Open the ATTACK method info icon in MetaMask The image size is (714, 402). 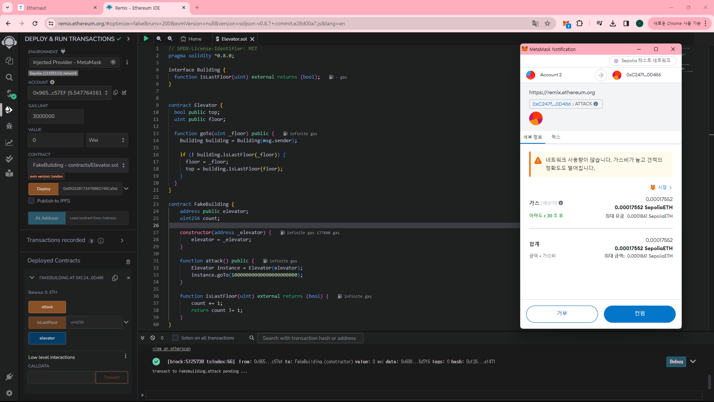(596, 104)
